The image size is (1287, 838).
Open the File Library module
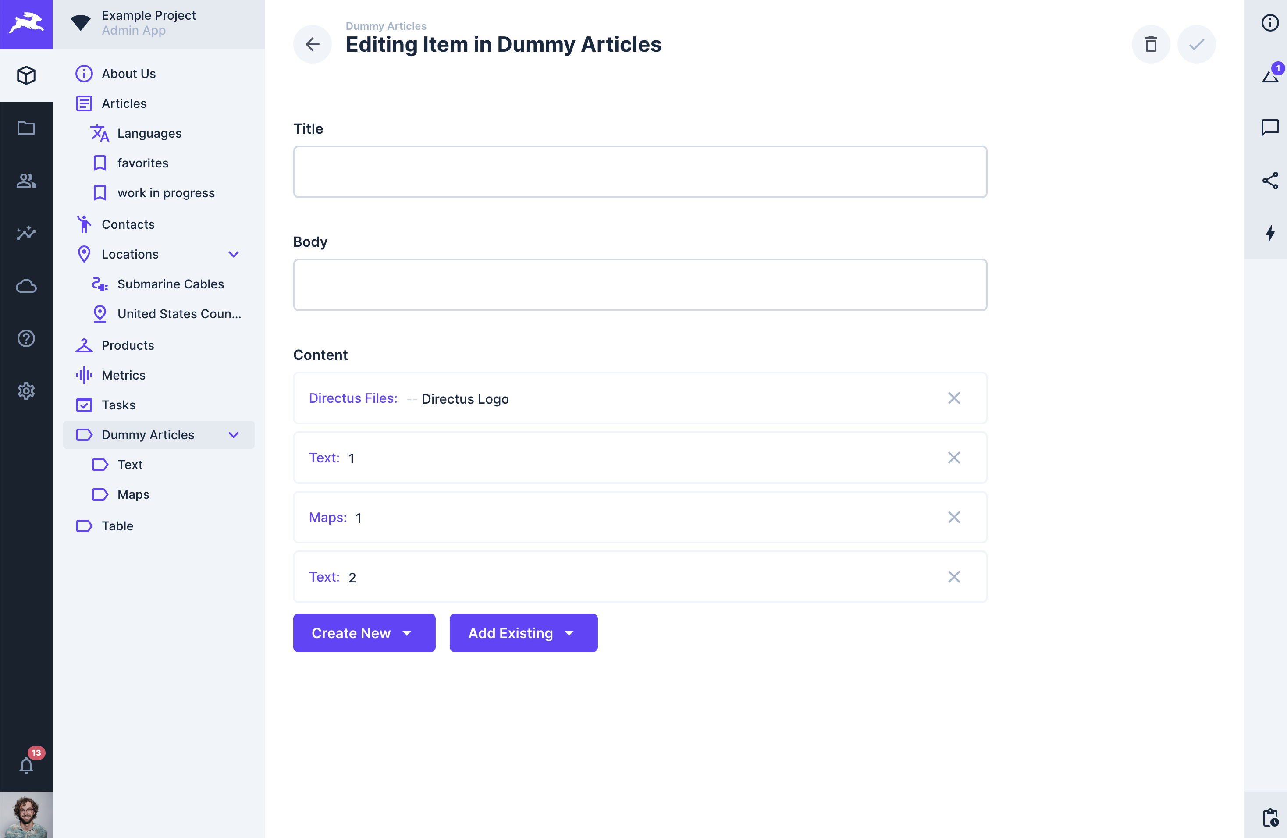point(26,128)
